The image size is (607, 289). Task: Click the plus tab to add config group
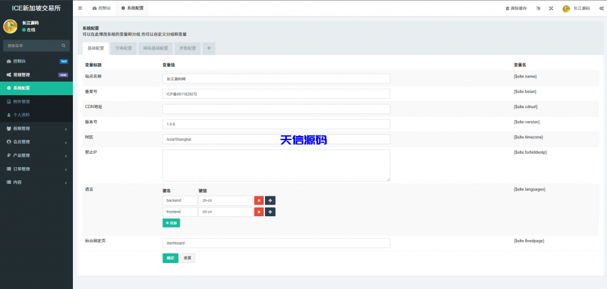click(208, 48)
